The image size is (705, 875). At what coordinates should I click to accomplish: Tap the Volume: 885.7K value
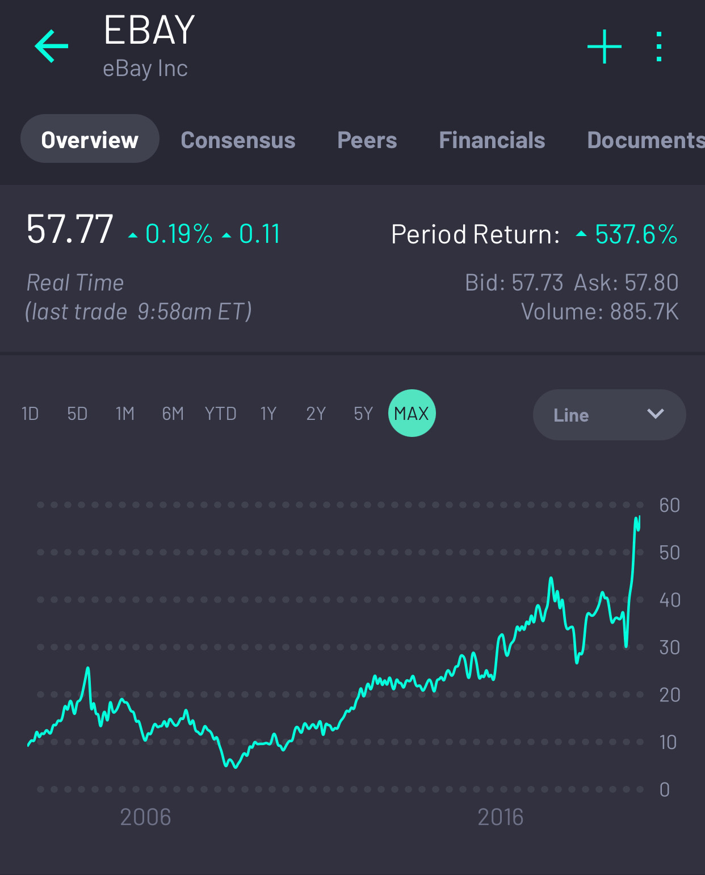click(600, 312)
